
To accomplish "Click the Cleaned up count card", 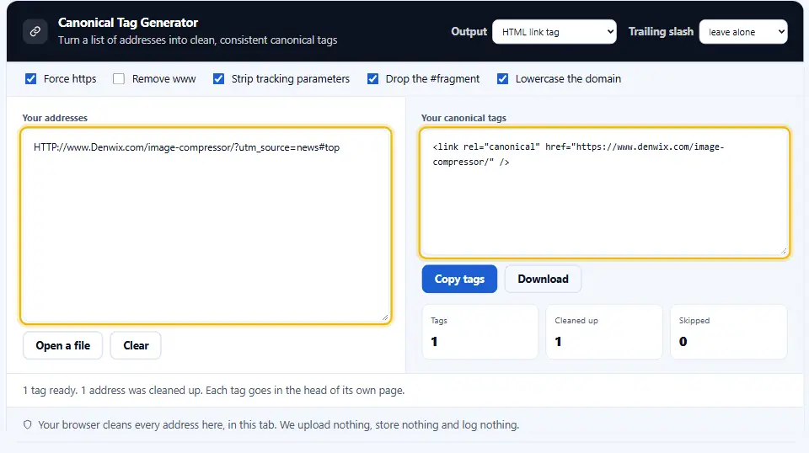I will [x=603, y=332].
